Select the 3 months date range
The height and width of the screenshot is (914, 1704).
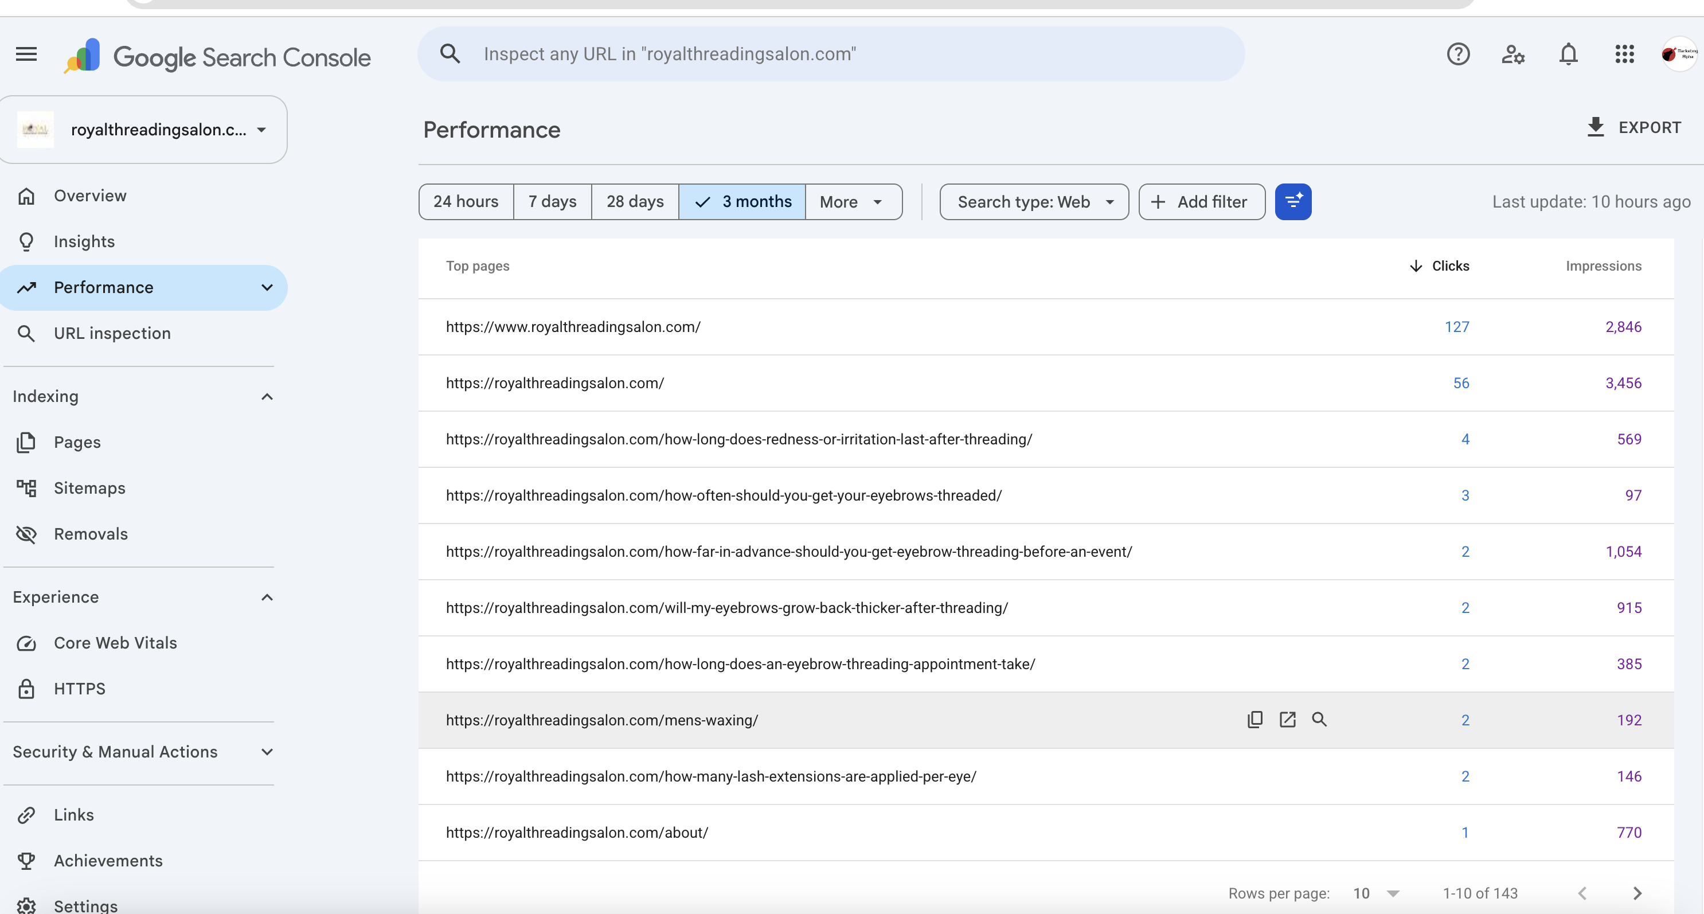(x=742, y=202)
